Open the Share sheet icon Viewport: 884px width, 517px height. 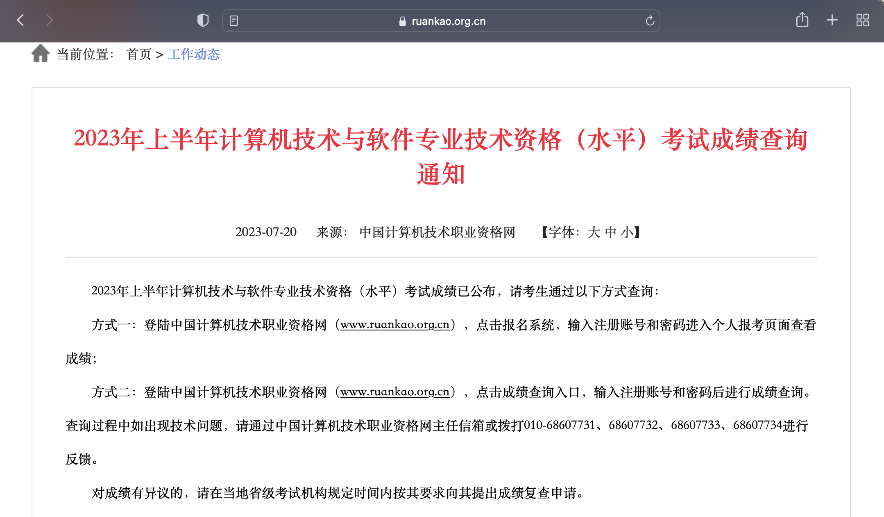point(802,20)
